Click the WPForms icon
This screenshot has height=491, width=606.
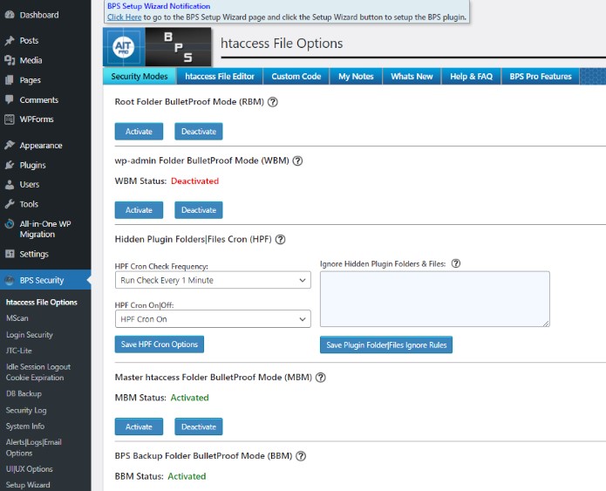tap(10, 119)
